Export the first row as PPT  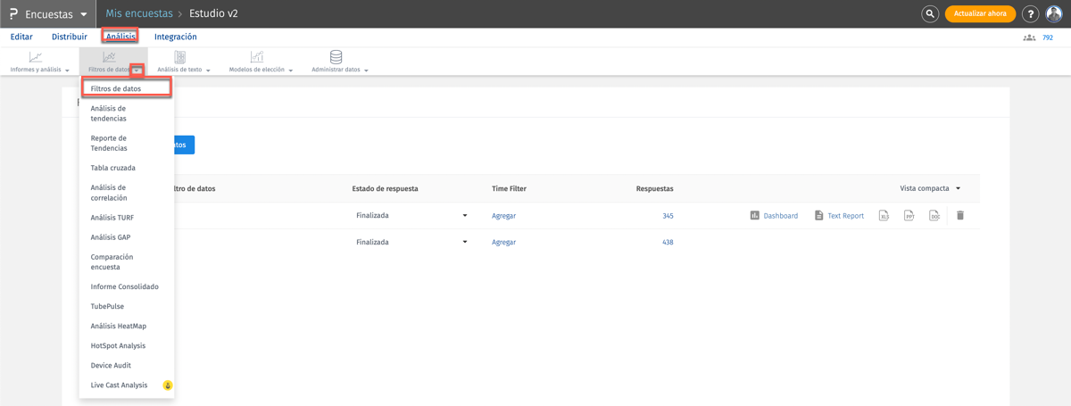(x=909, y=216)
